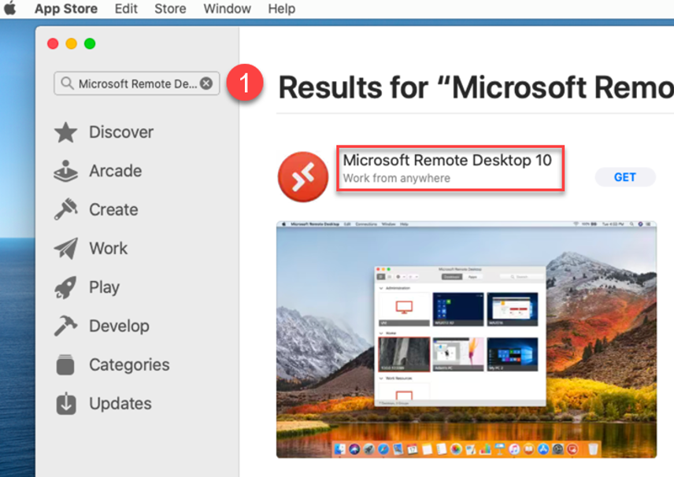The width and height of the screenshot is (674, 477).
Task: Click the Microsoft Remote Desktop app icon
Action: [303, 176]
